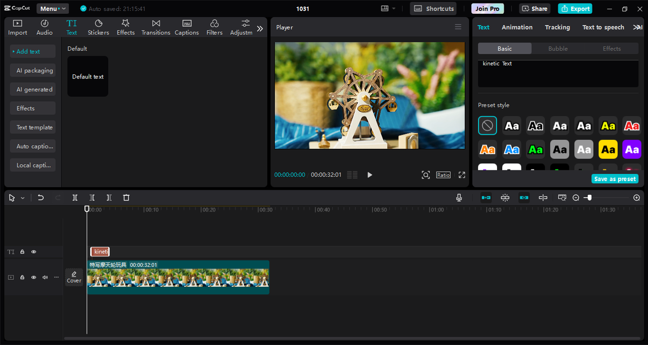Image resolution: width=648 pixels, height=345 pixels.
Task: Select the pointer Select tool
Action: tap(12, 198)
